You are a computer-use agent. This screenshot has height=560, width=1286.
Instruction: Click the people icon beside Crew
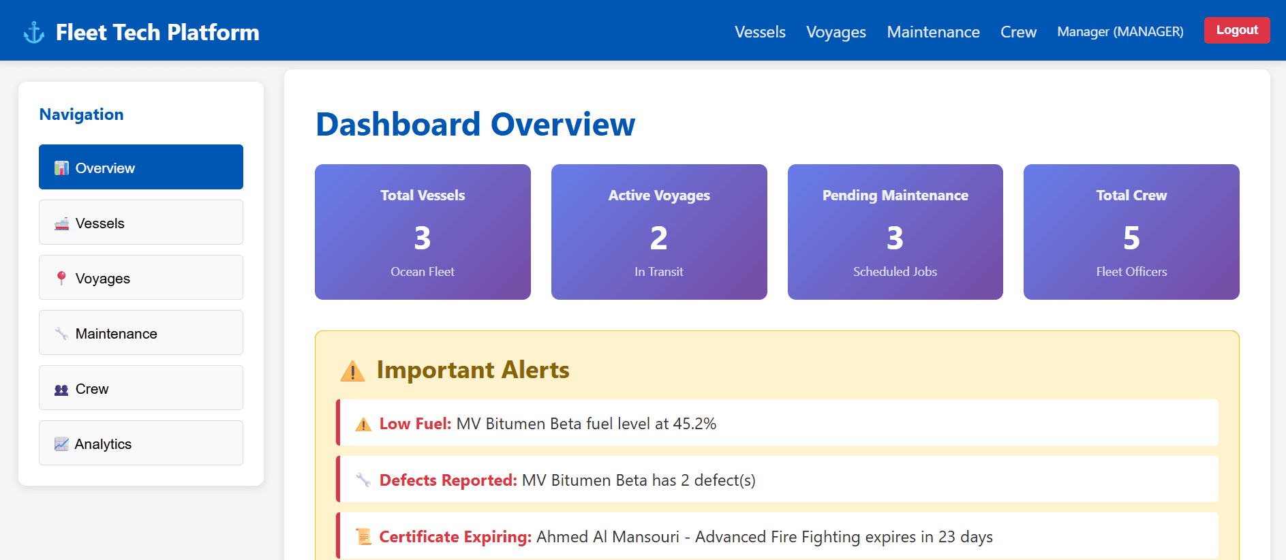(61, 389)
